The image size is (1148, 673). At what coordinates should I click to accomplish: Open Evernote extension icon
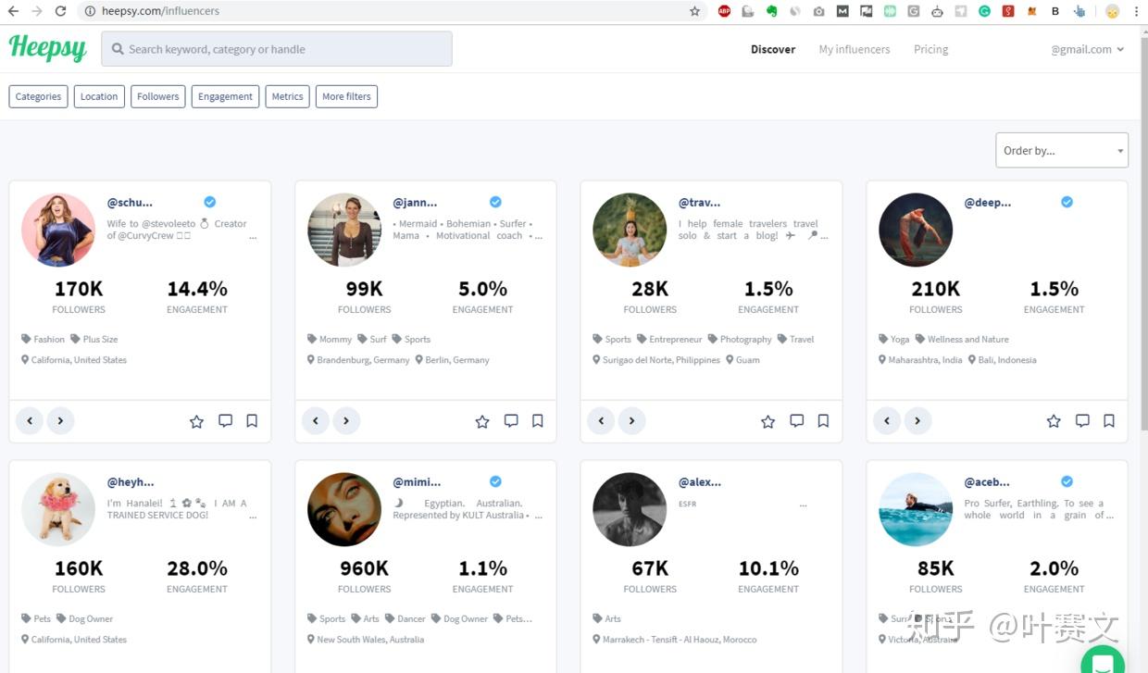pyautogui.click(x=771, y=11)
